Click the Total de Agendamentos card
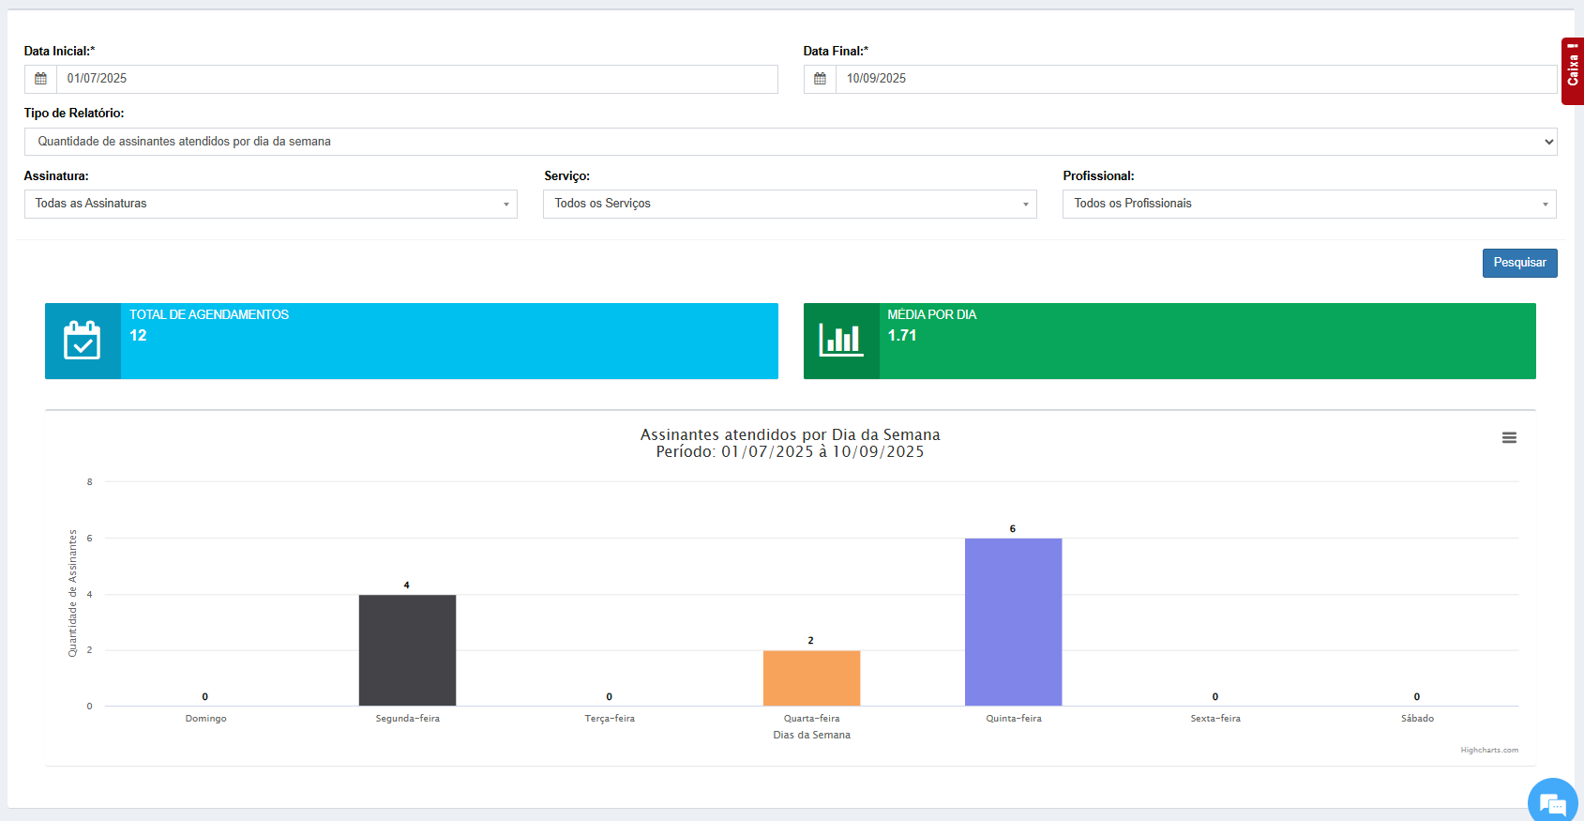 tap(448, 341)
